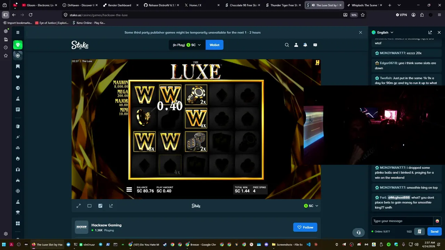Image resolution: width=445 pixels, height=250 pixels.
Task: Close the chat panel
Action: pyautogui.click(x=439, y=32)
